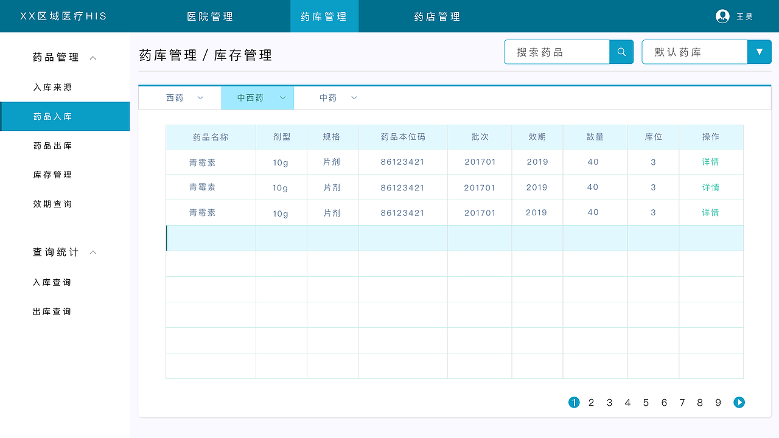Click the 默认药库 dropdown arrow icon
Image resolution: width=779 pixels, height=438 pixels.
pos(759,52)
